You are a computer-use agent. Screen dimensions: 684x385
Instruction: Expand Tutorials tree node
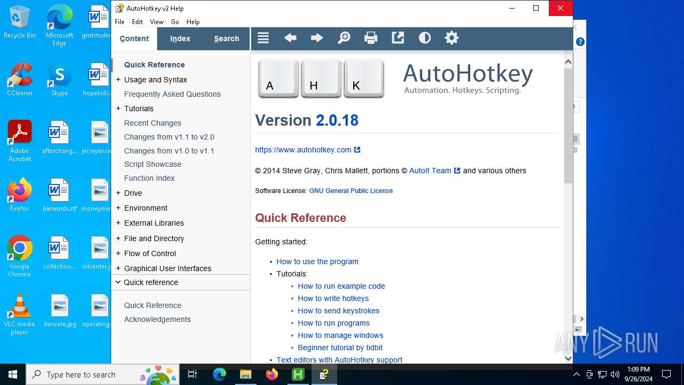[x=118, y=108]
